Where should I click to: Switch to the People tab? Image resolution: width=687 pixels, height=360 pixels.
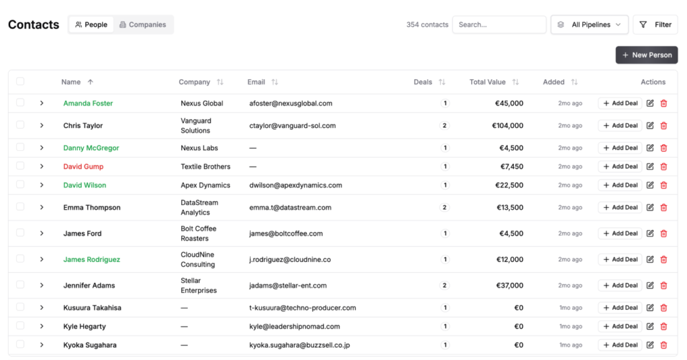click(x=91, y=25)
